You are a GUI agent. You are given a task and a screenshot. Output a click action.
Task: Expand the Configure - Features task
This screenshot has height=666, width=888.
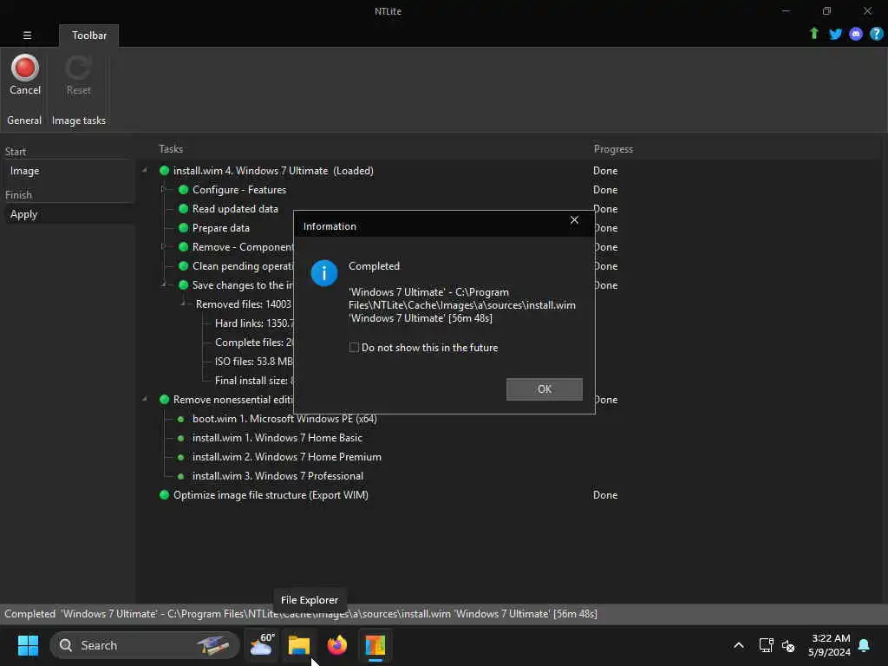point(163,189)
